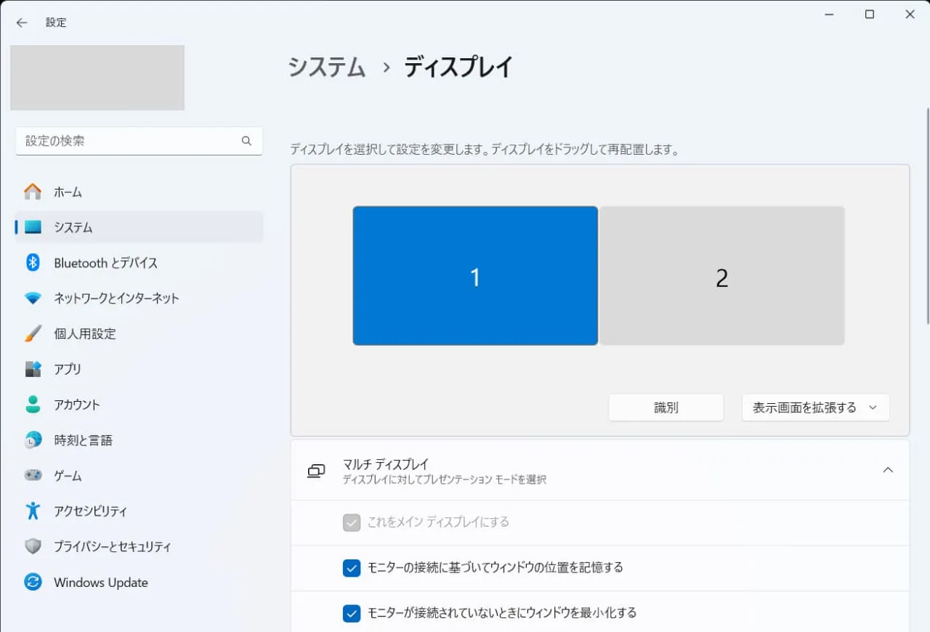Click the Time and language clock icon
Screen dimensions: 930x632
click(33, 440)
